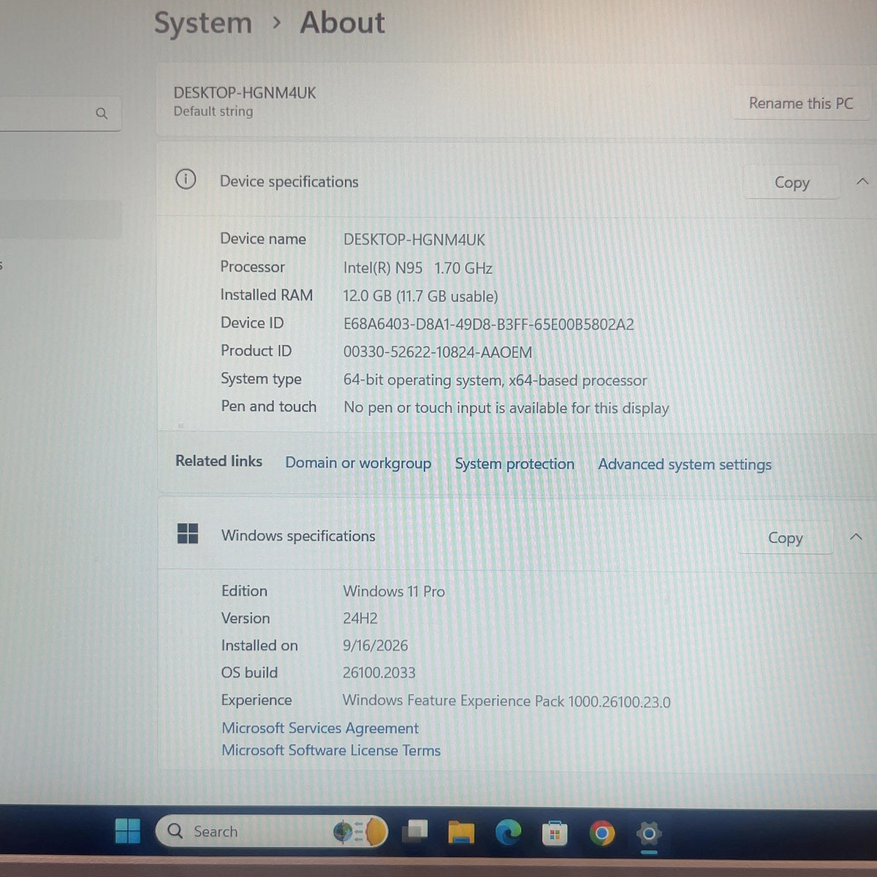The height and width of the screenshot is (877, 877).
Task: Click the search magnifier in the settings sidebar
Action: pos(102,113)
